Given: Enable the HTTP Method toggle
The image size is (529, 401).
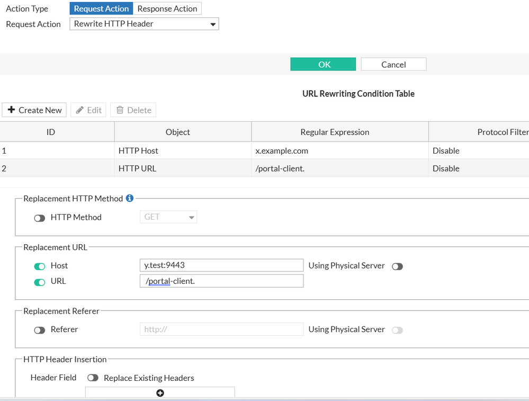Looking at the screenshot, I should tap(40, 218).
